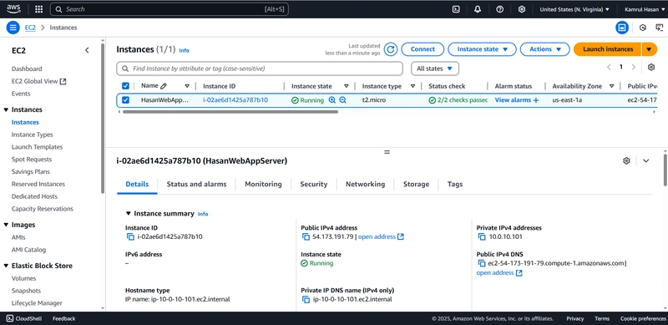Open table preferences gear icon
Image resolution: width=668 pixels, height=325 pixels.
tap(651, 67)
